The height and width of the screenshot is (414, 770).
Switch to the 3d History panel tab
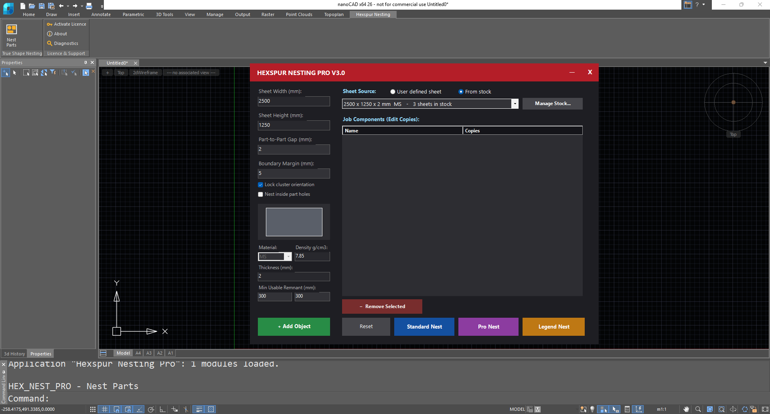pos(14,354)
